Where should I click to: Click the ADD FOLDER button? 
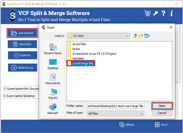[x=22, y=33]
